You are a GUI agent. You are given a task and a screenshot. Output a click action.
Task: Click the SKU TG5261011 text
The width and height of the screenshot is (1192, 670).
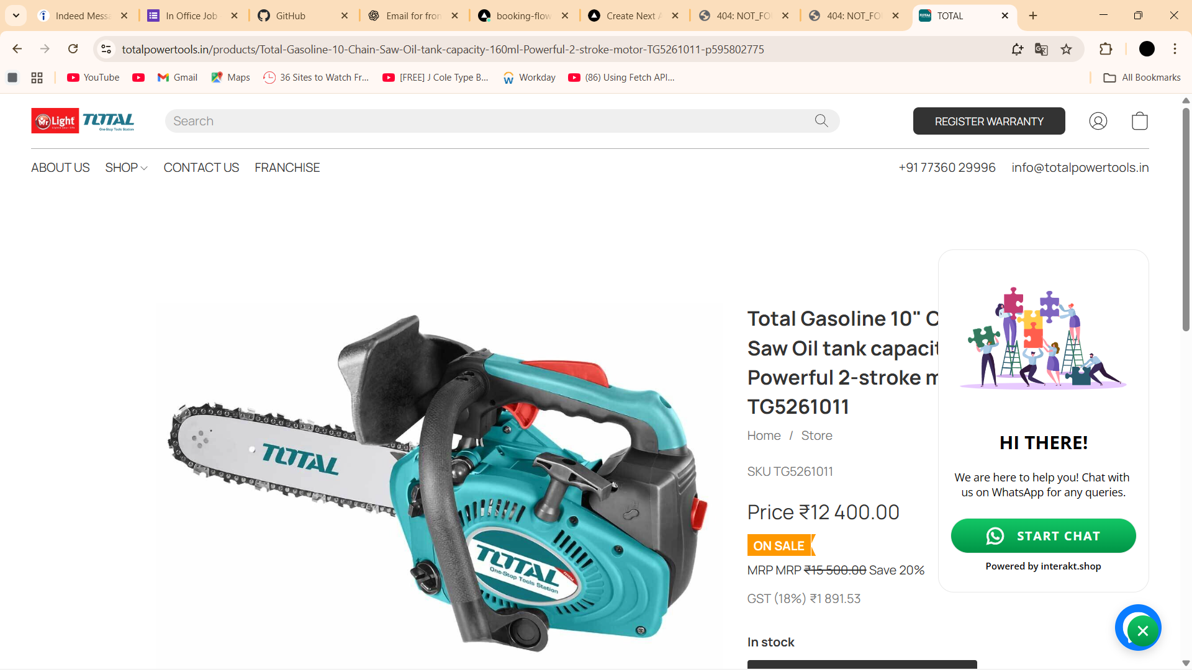point(790,471)
